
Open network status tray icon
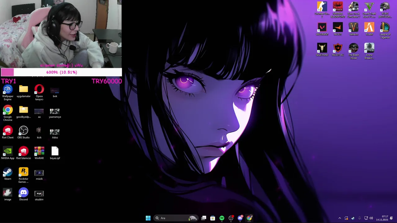(366, 218)
